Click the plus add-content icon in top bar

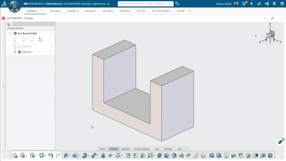click(x=252, y=4)
